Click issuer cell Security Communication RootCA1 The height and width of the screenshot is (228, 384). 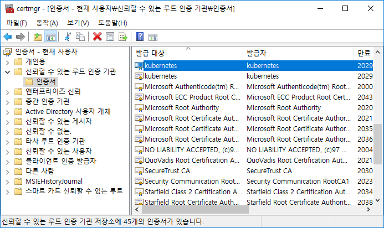298,182
